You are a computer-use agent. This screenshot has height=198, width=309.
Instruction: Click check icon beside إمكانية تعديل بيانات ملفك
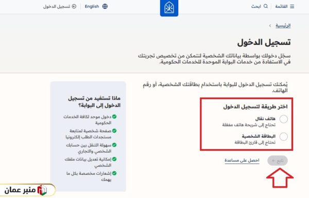tap(114, 159)
